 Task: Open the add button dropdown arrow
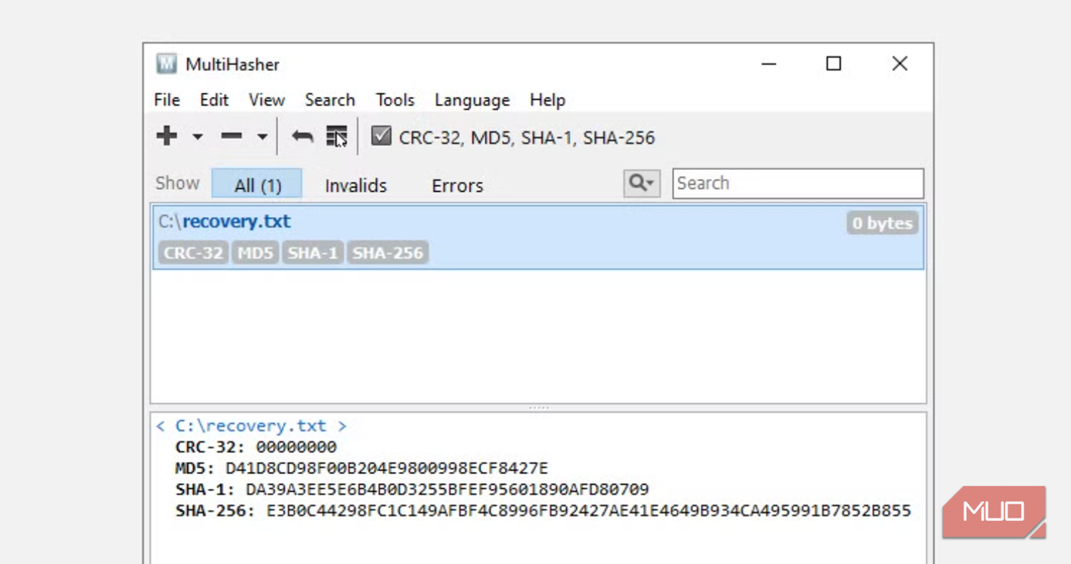(198, 138)
